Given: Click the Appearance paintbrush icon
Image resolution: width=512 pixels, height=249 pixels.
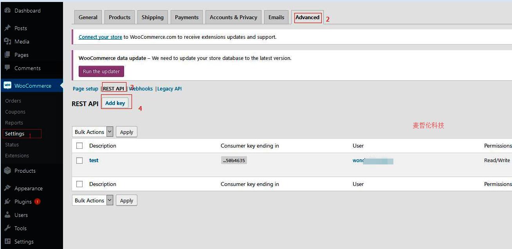Looking at the screenshot, I should point(7,188).
